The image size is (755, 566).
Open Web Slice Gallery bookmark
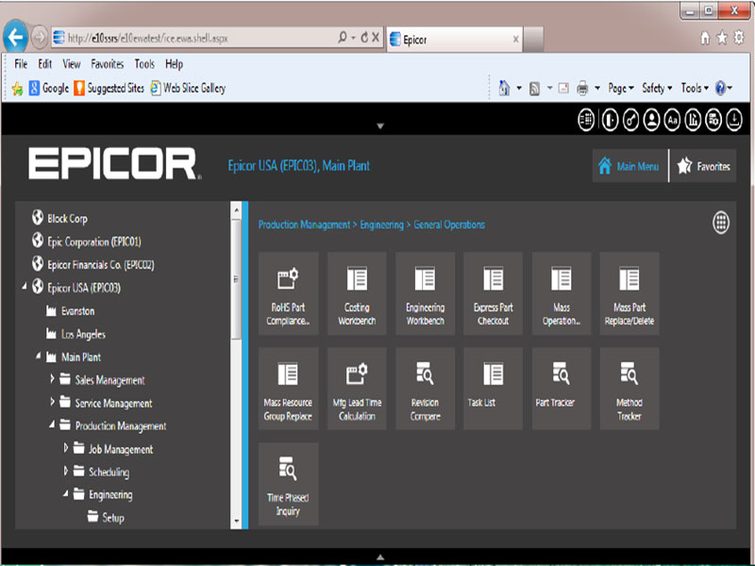tap(188, 89)
